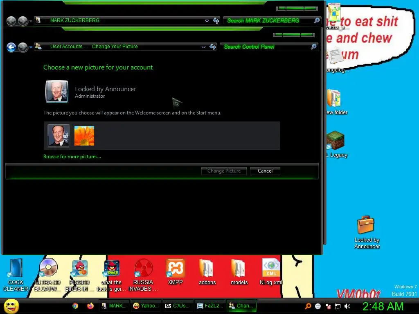Image resolution: width=419 pixels, height=314 pixels.
Task: Open the models folder on desktop
Action: pyautogui.click(x=239, y=271)
